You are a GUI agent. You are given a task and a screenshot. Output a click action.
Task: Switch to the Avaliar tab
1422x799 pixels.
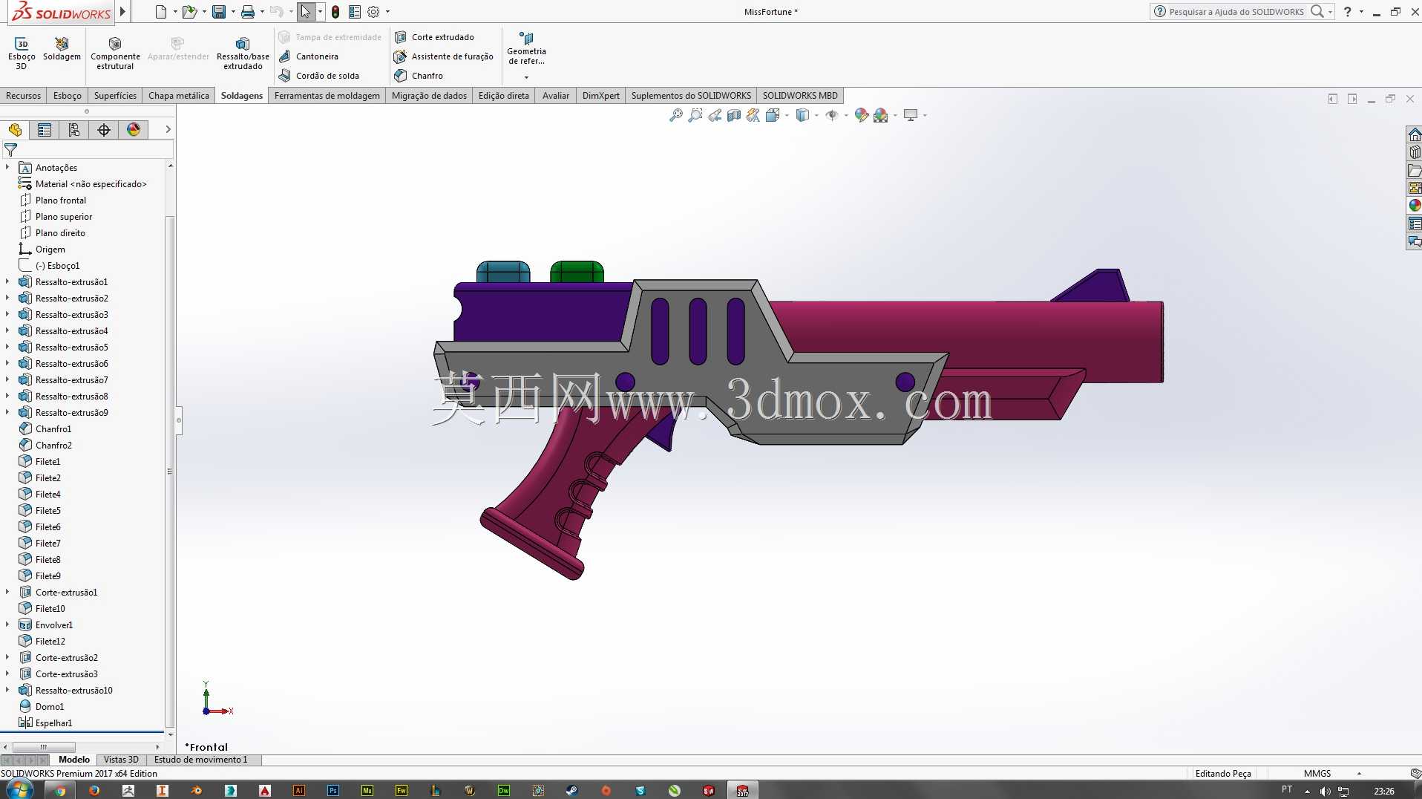(x=556, y=96)
